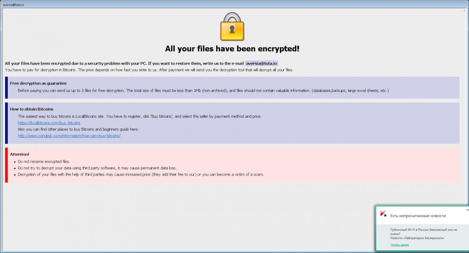
Task: Collapse the Kaspersky notification with its chevron
Action: pyautogui.click(x=467, y=210)
